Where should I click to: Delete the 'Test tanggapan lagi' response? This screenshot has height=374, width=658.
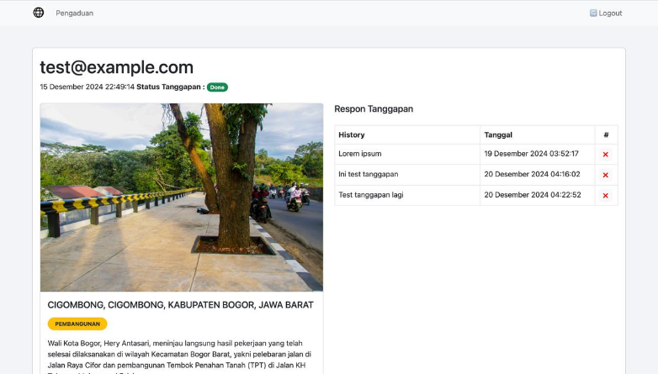(x=605, y=195)
